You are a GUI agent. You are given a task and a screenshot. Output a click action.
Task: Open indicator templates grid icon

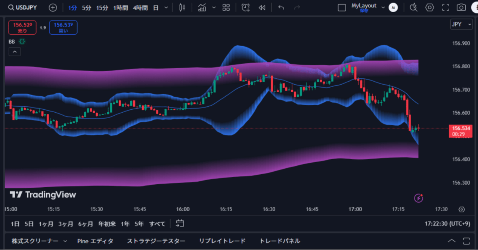(x=226, y=7)
